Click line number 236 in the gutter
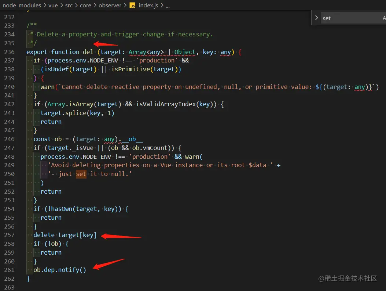386x291 pixels. 10,52
